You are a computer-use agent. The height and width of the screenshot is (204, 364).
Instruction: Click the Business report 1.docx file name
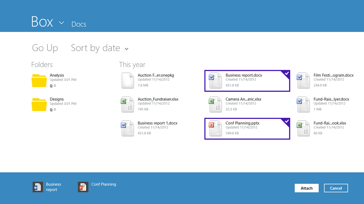pos(157,123)
